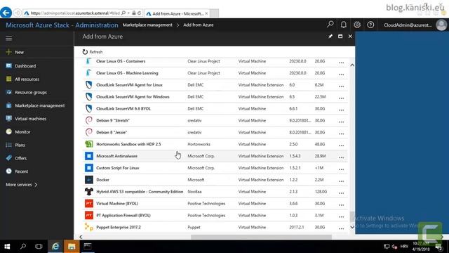
Task: Click the Dashboard sidebar icon
Action: coord(9,65)
